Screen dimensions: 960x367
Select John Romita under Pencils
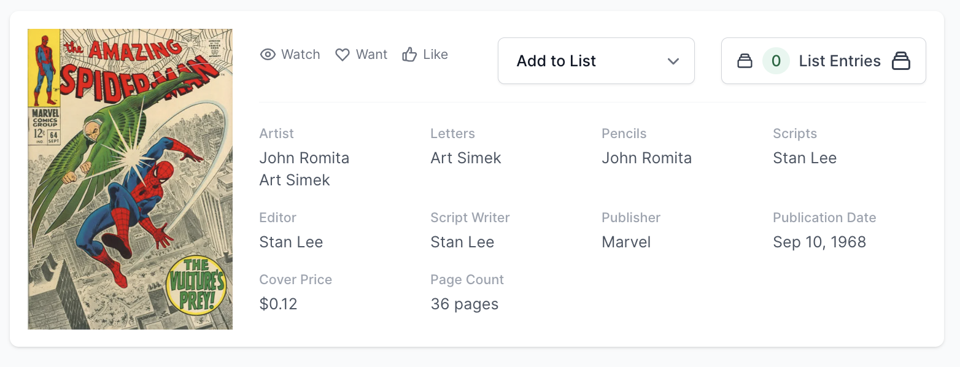(x=646, y=158)
